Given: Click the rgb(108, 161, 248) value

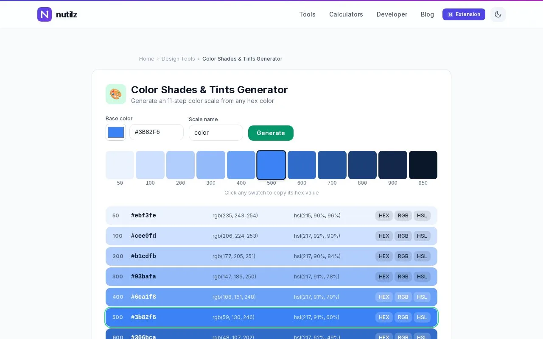Looking at the screenshot, I should click(x=234, y=297).
